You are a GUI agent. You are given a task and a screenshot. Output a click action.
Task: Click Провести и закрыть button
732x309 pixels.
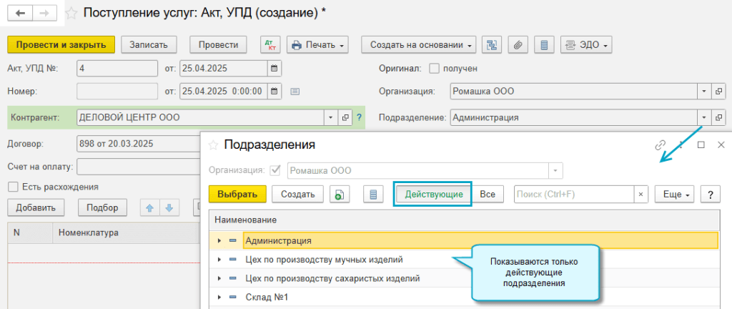tap(61, 45)
